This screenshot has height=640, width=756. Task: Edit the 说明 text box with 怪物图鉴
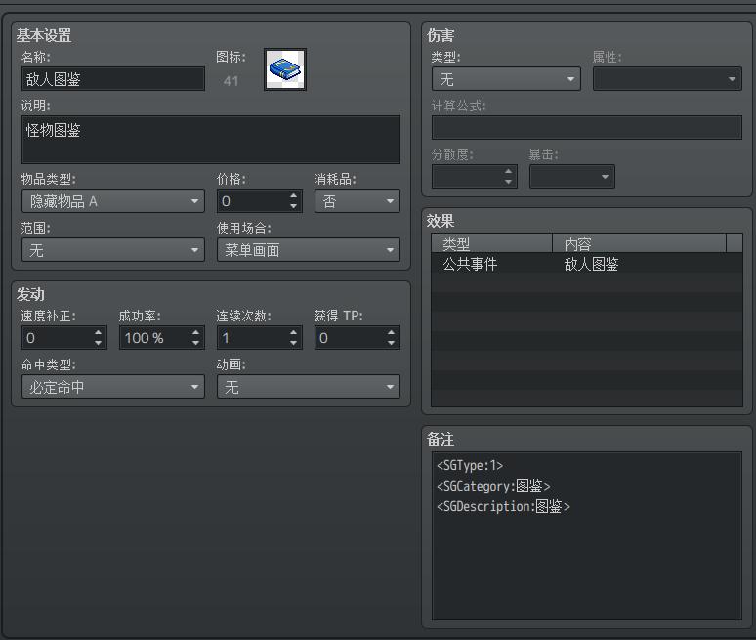click(x=211, y=140)
